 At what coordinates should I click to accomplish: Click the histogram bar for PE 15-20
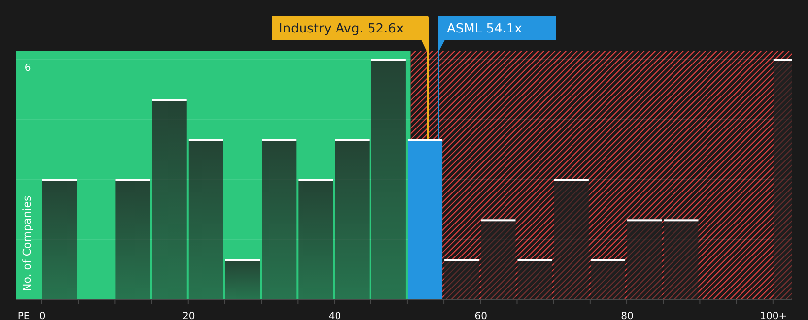click(169, 199)
